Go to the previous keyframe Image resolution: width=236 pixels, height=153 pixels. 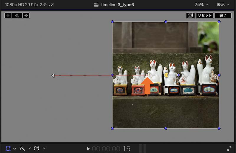click(x=8, y=16)
